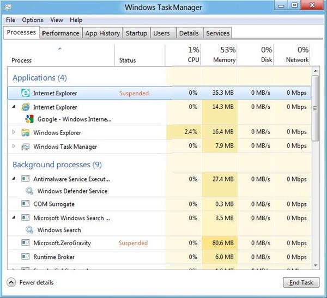Sort by the Network column header
This screenshot has width=327, height=298.
[x=292, y=55]
